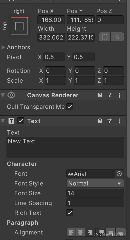130x240 pixels.
Task: Collapse the Canvas Renderer component
Action: tap(3, 95)
